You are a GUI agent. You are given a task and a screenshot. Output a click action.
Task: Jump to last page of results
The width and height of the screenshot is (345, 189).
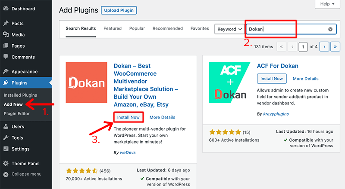[336, 47]
